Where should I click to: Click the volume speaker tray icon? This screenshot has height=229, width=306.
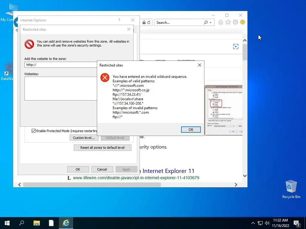pos(267,223)
